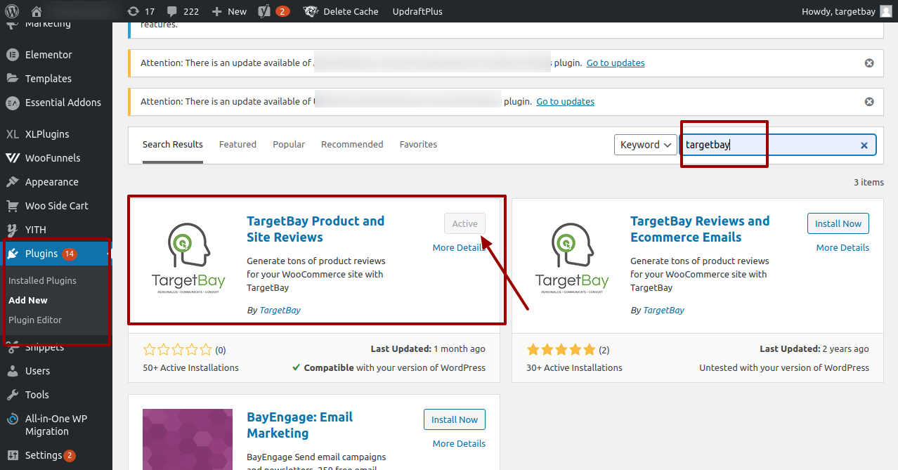Switch to the Recommended tab
Image resolution: width=898 pixels, height=470 pixels.
[x=352, y=145]
